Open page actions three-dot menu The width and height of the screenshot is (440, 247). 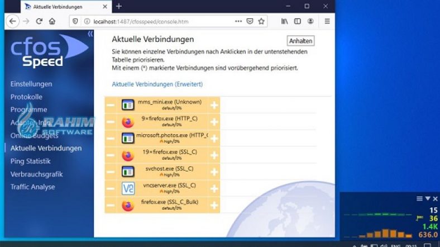pyautogui.click(x=238, y=21)
